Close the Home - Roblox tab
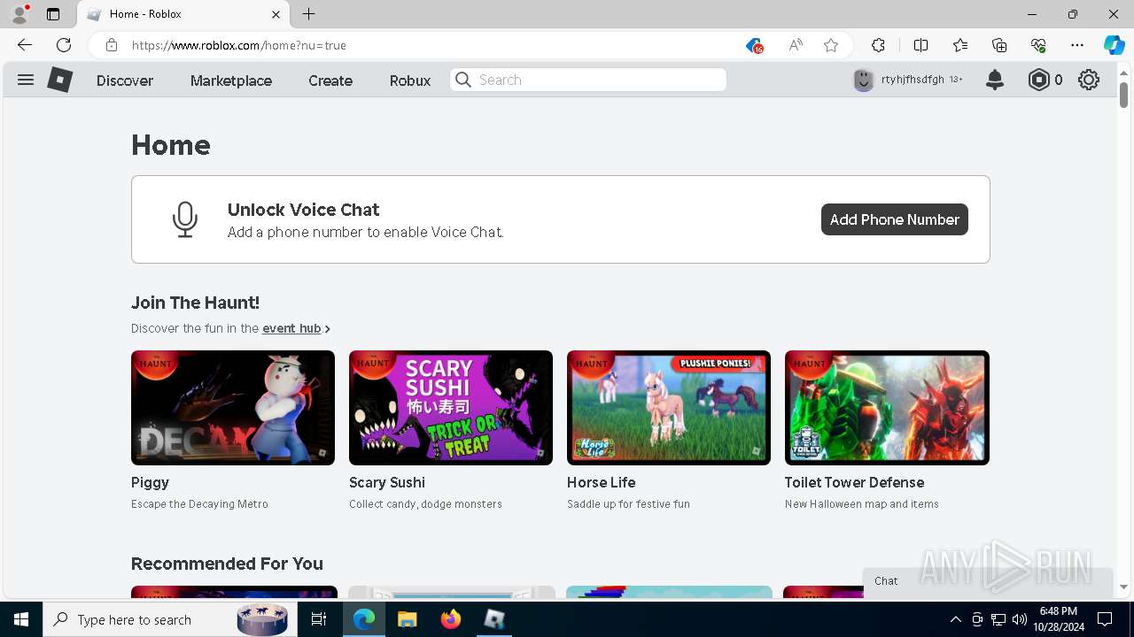The height and width of the screenshot is (637, 1134). 276,14
